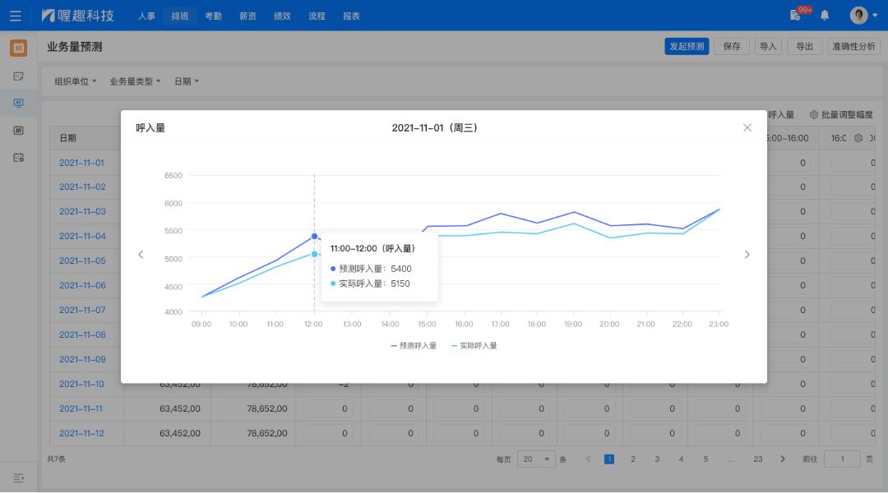Expand the 组织单位 filter dropdown
This screenshot has width=888, height=493.
(x=75, y=81)
